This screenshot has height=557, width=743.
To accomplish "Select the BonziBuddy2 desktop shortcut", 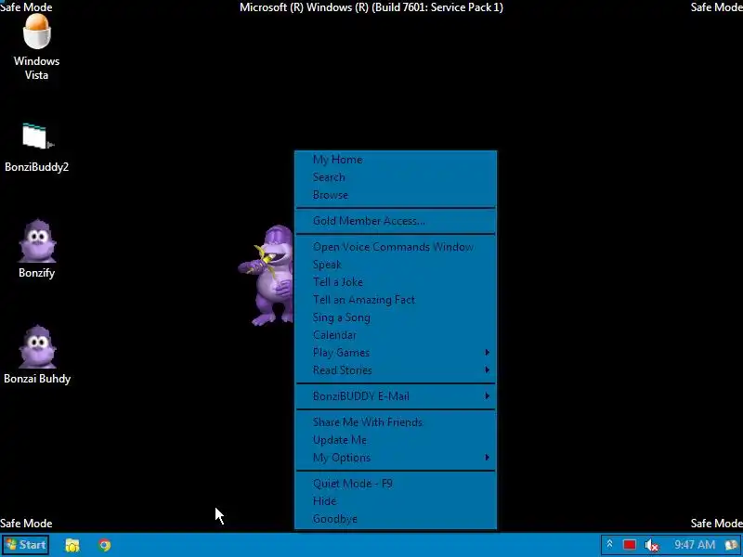I will [x=36, y=148].
